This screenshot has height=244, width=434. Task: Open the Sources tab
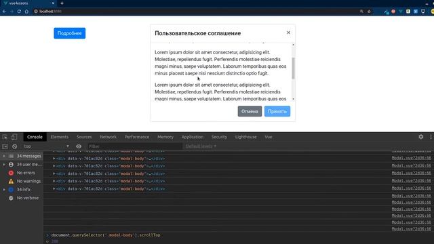84,137
